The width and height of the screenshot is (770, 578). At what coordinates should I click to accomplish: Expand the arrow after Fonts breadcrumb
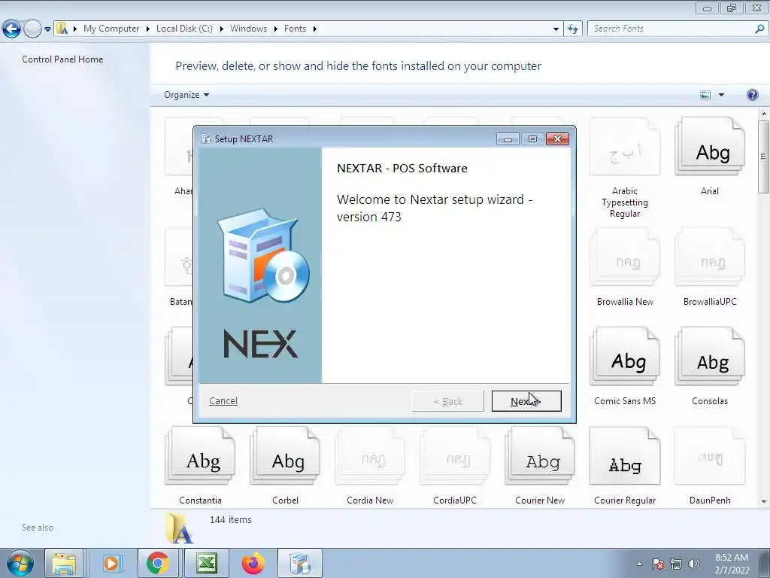[x=315, y=29]
